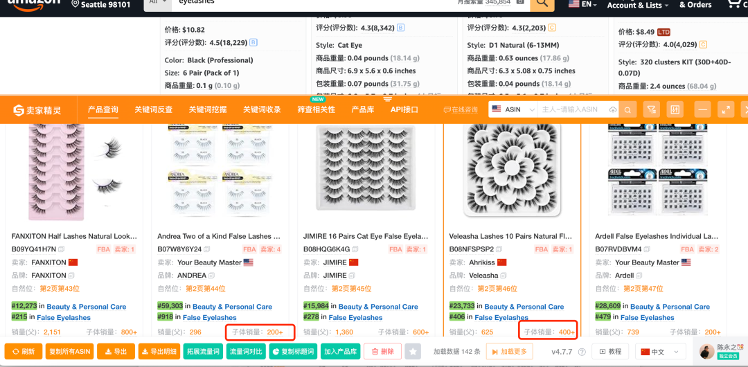Open the 中文 language dropdown
The height and width of the screenshot is (367, 748).
click(661, 352)
